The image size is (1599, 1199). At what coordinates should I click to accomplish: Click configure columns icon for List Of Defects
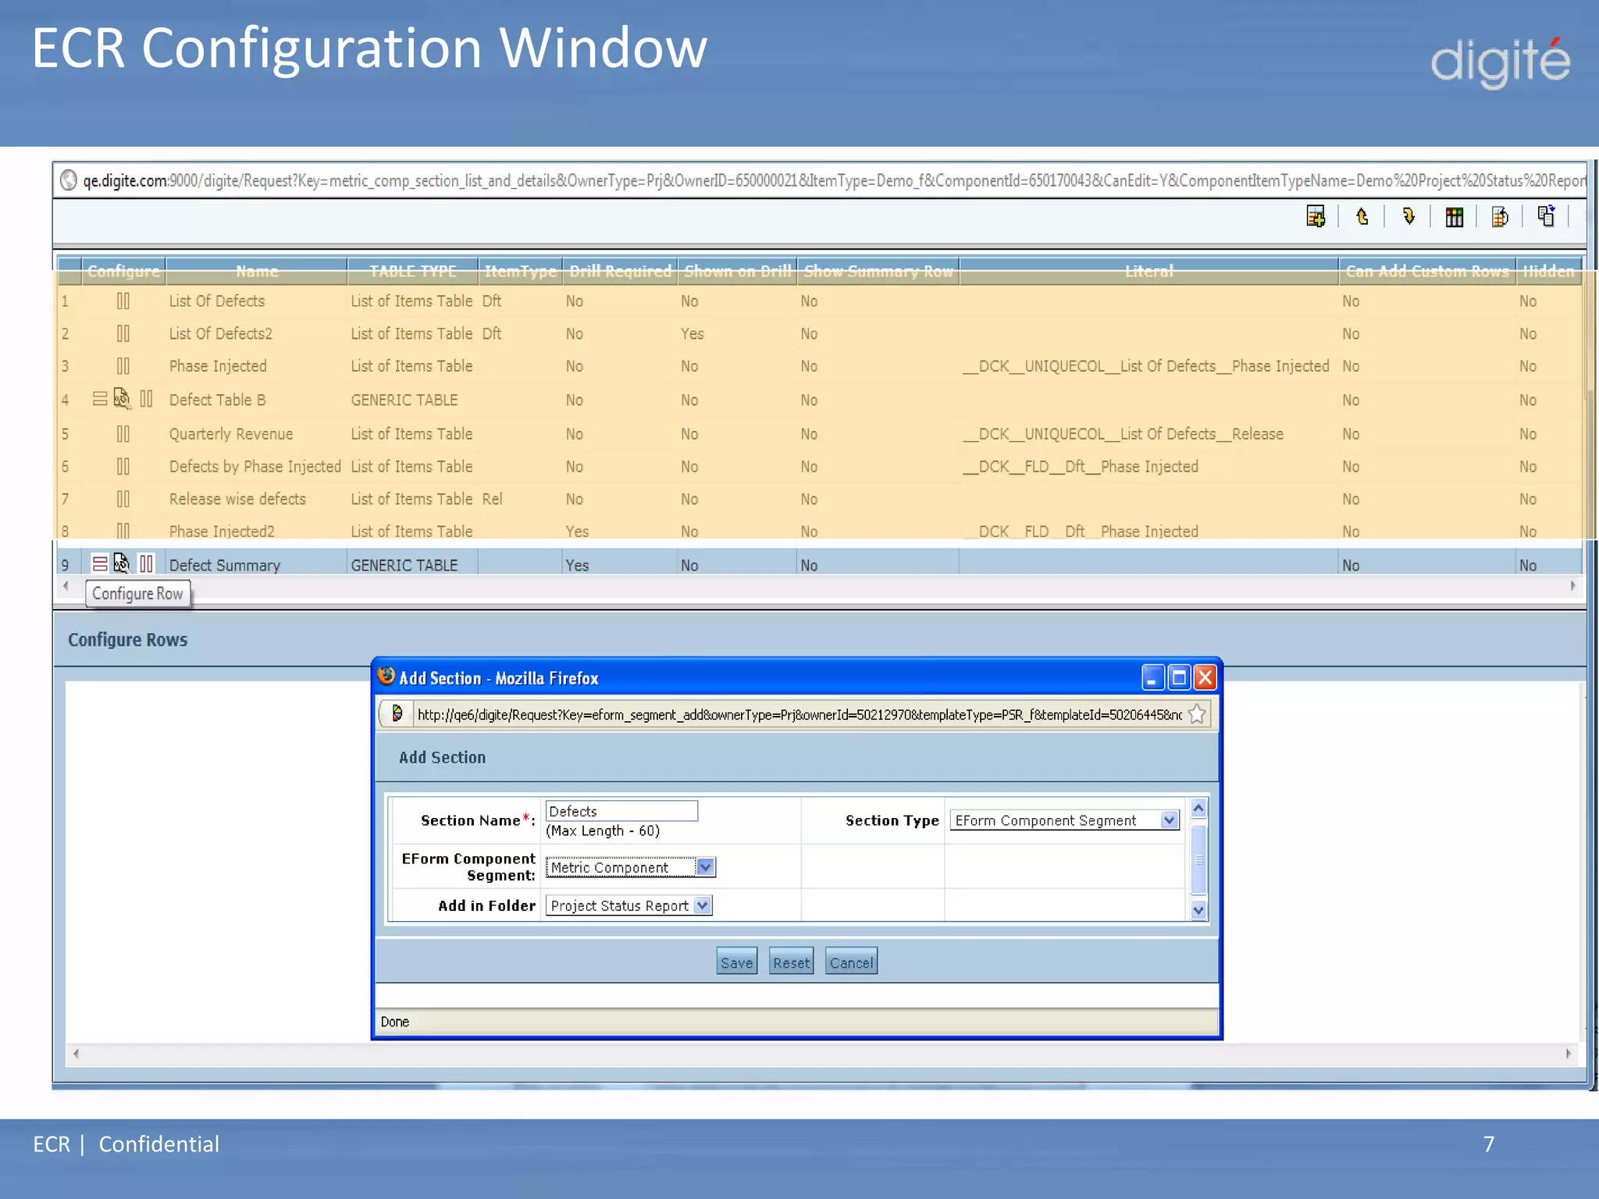tap(123, 301)
